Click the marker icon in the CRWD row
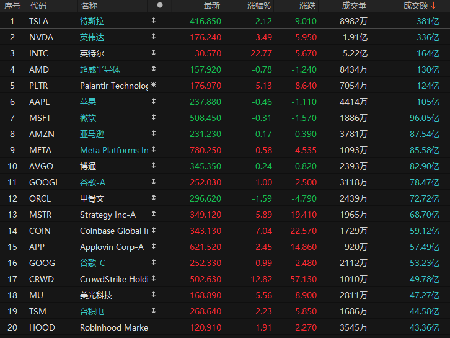The width and height of the screenshot is (450, 338). pos(154,278)
